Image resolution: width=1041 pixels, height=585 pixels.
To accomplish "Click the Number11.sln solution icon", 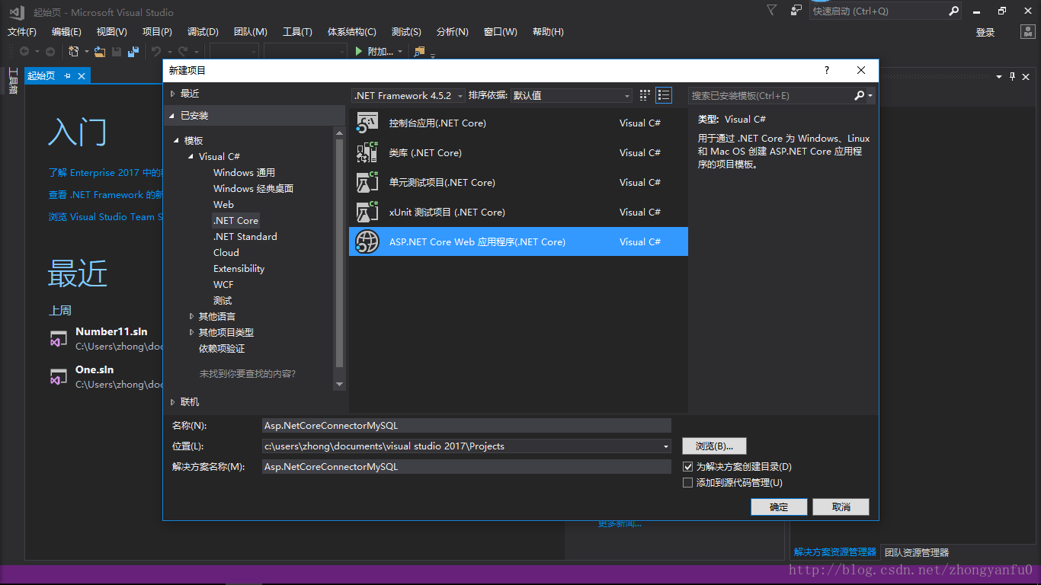I will point(59,339).
